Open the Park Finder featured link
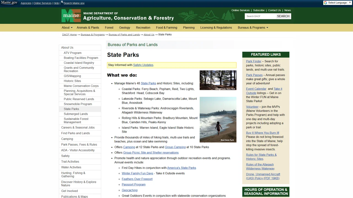Screen dimensions: 353x198 pyautogui.click(x=254, y=61)
